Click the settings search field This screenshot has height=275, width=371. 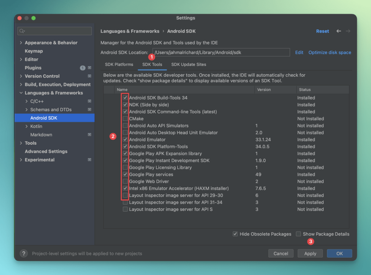55,31
